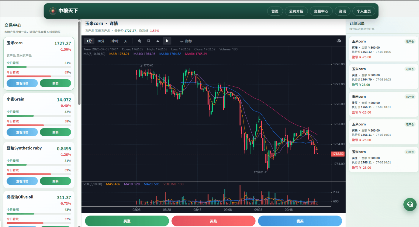419x227 pixels.
Task: Open the 买跌 order at 07-05 10:01
Action: [384, 132]
